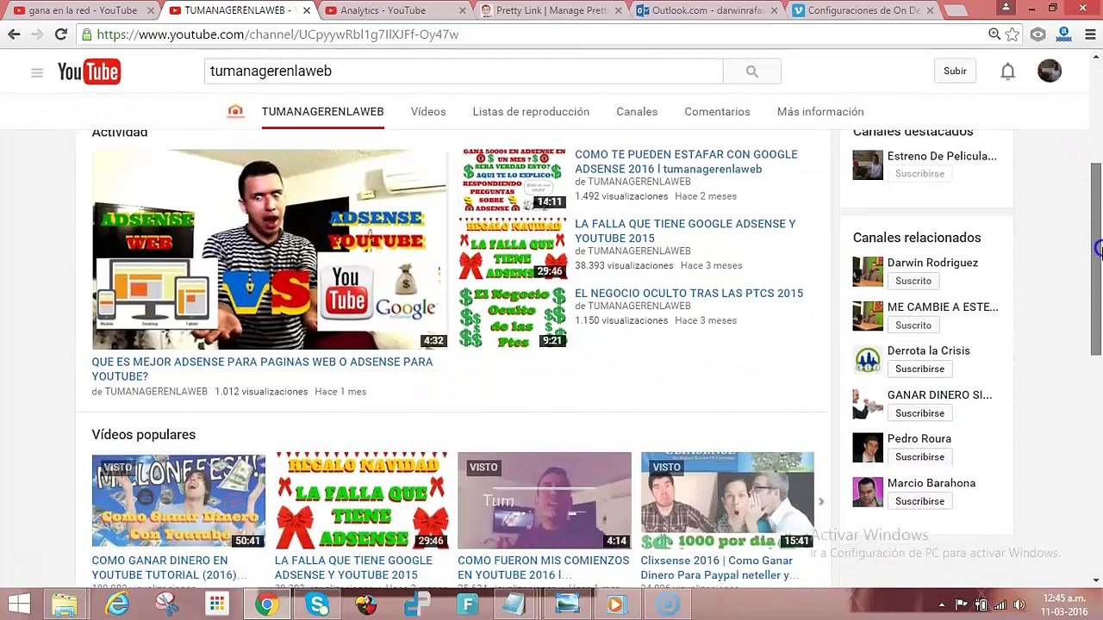Bookmark this page with the star
1103x620 pixels.
point(1013,34)
